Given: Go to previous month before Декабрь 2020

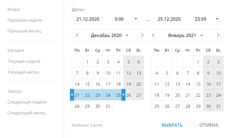Looking at the screenshot, I should [x=77, y=35].
